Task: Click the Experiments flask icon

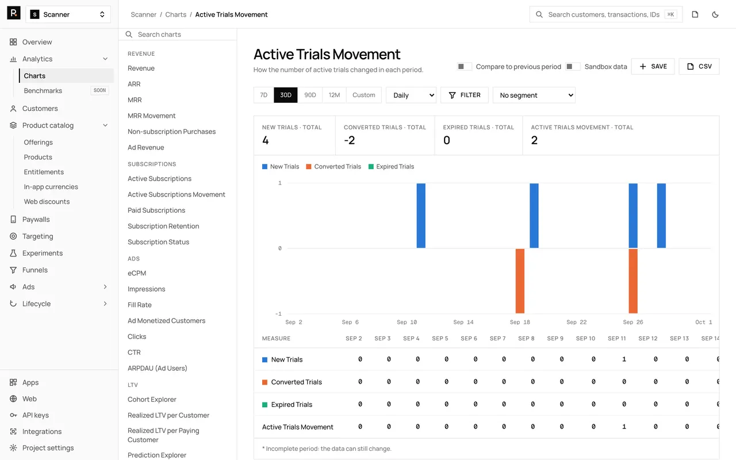Action: (13, 253)
